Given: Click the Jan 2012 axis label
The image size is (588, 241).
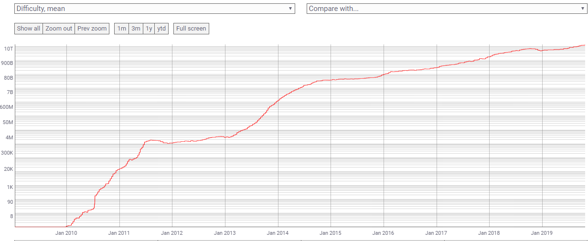Looking at the screenshot, I should pyautogui.click(x=171, y=233).
